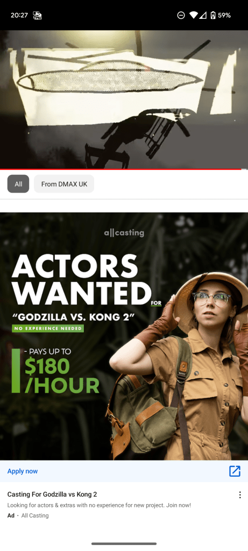Select the All filter chip
This screenshot has width=248, height=551.
pyautogui.click(x=18, y=184)
